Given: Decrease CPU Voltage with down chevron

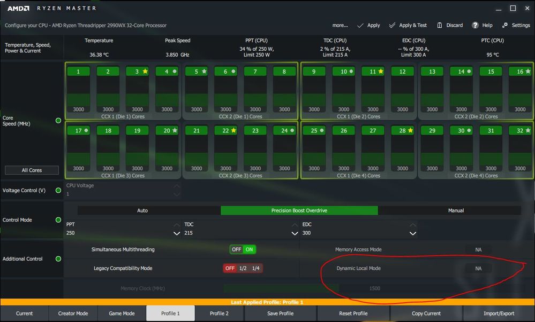Looking at the screenshot, I should pos(177,194).
